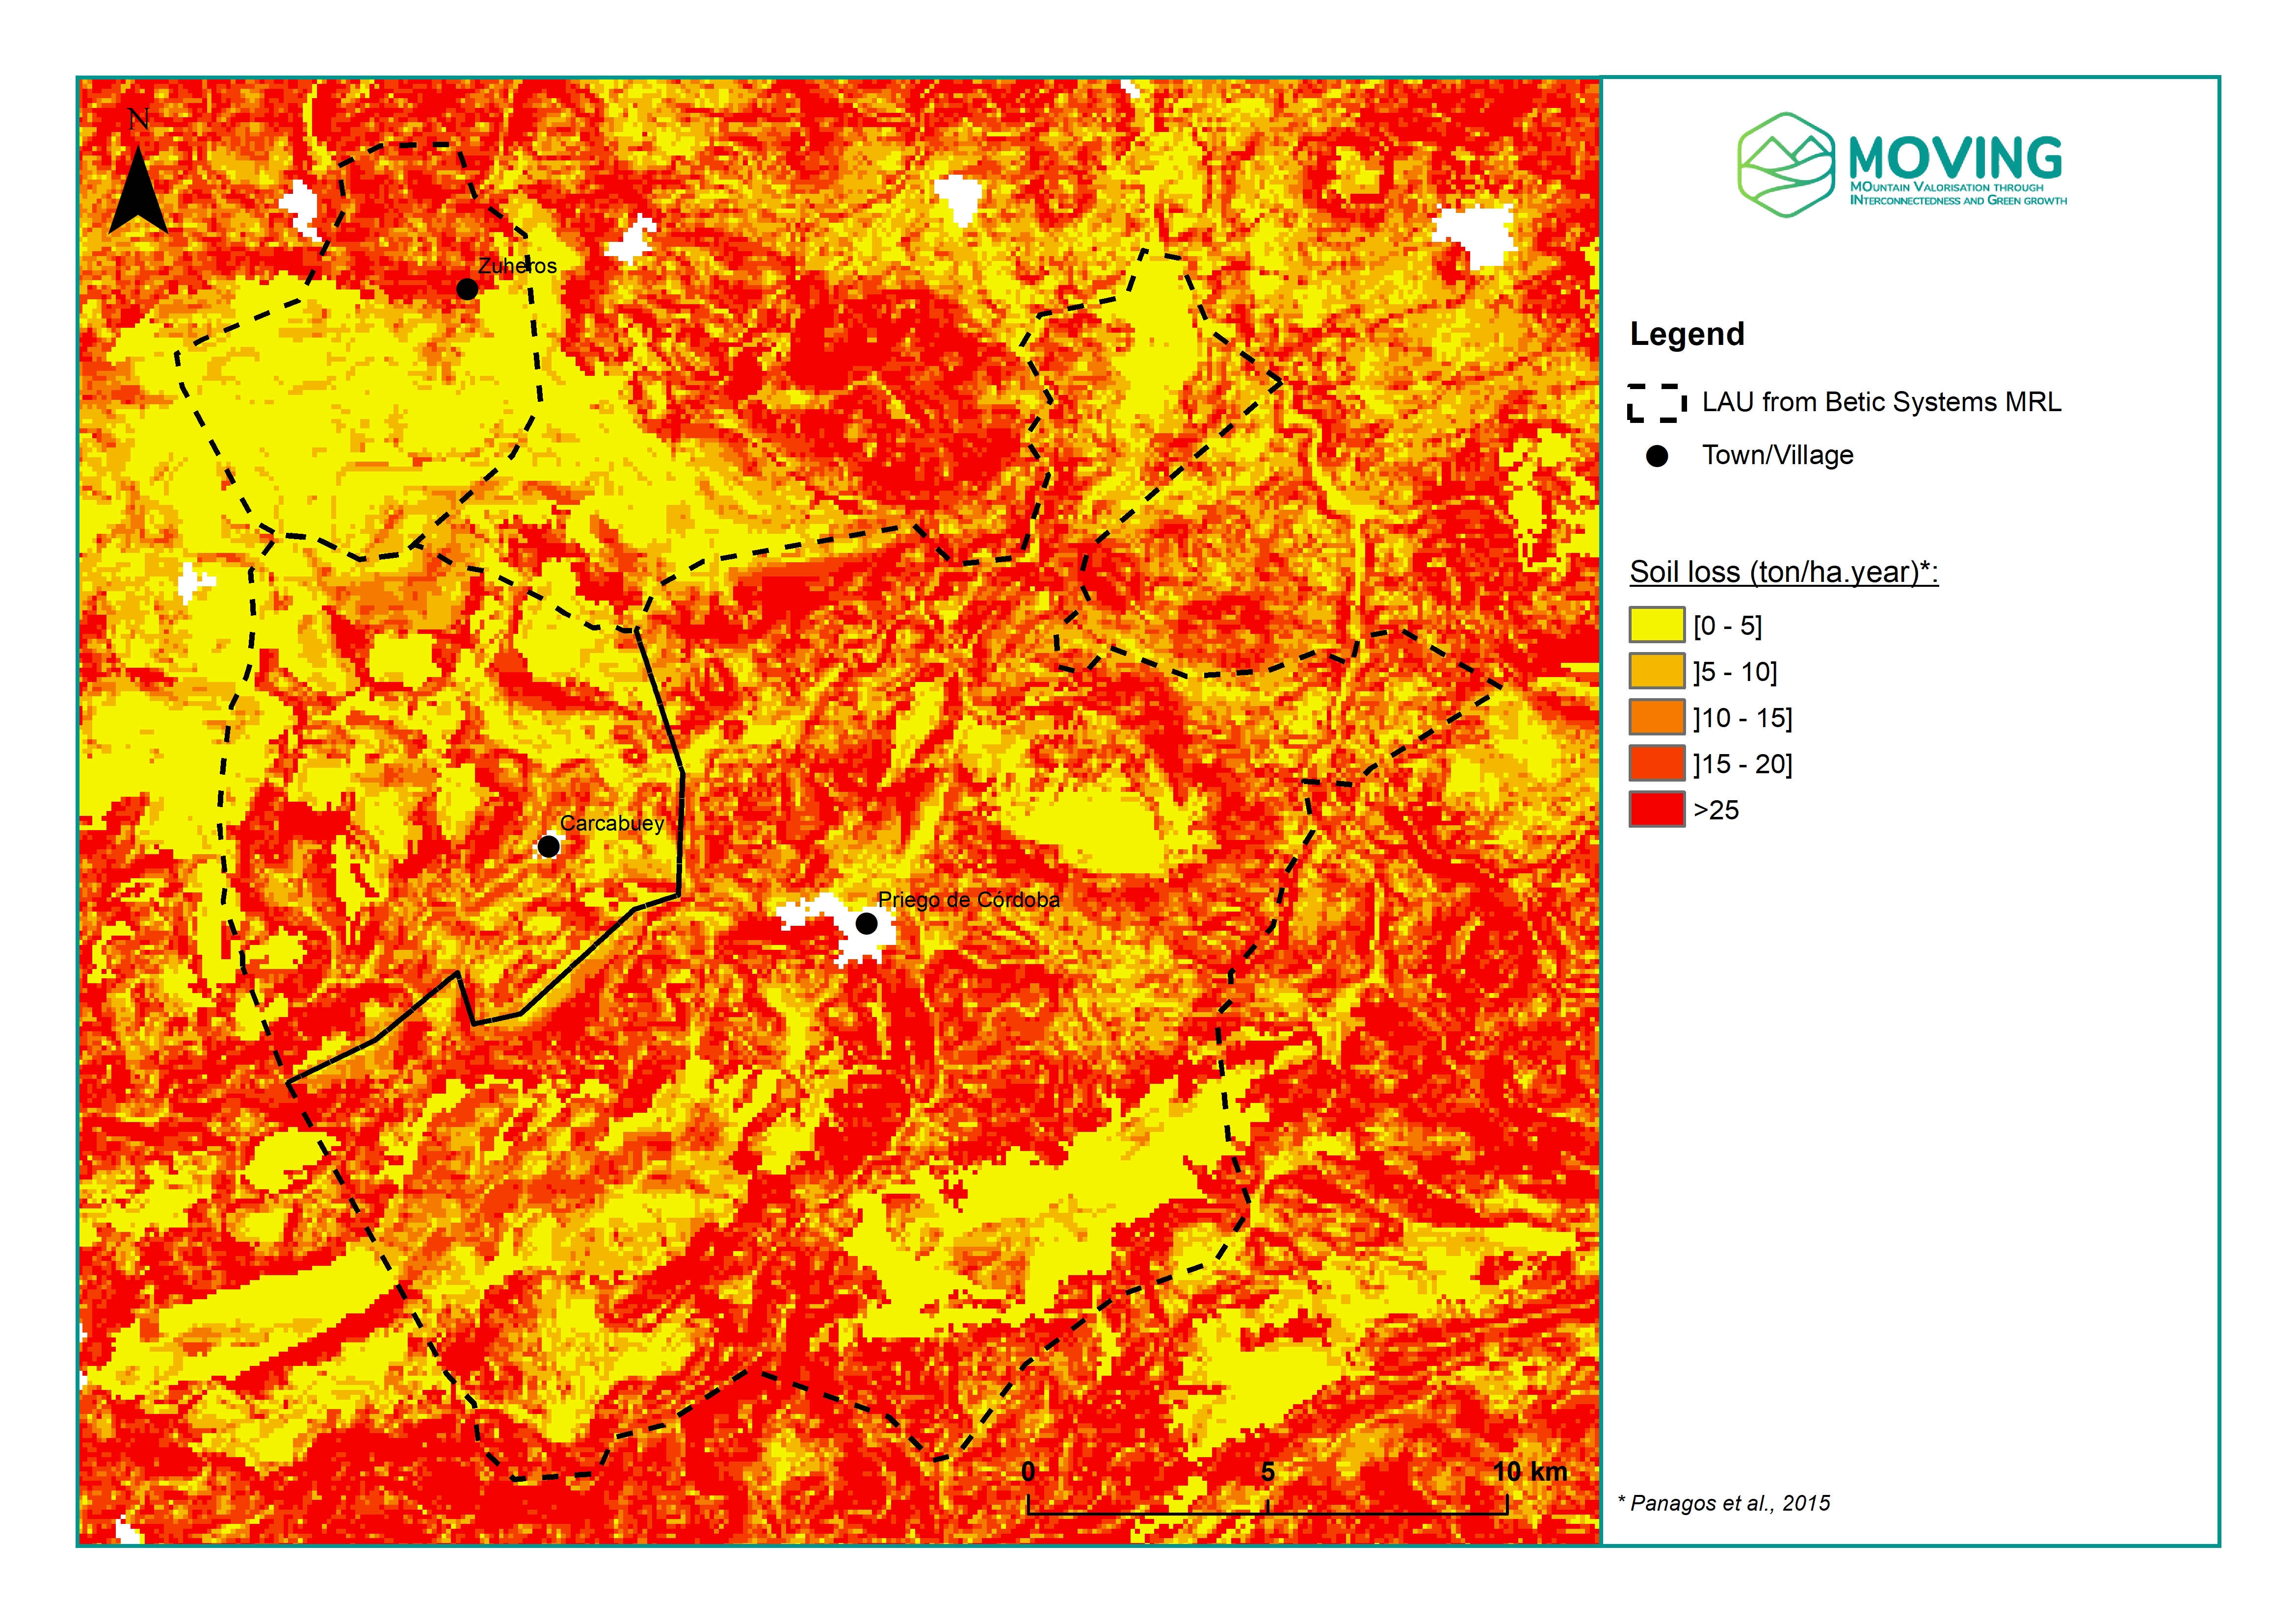Image resolution: width=2296 pixels, height=1623 pixels.
Task: Click the orange ]10 - 15] swatch
Action: tap(1656, 717)
